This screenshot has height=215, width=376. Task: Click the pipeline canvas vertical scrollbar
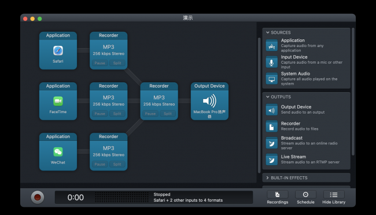click(x=259, y=105)
